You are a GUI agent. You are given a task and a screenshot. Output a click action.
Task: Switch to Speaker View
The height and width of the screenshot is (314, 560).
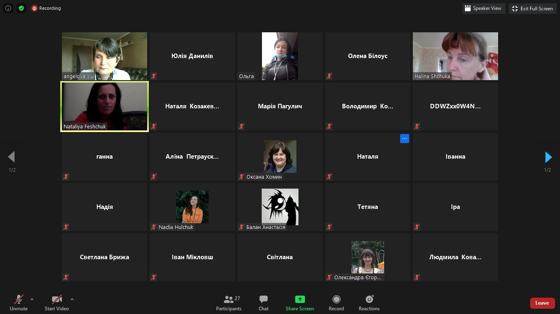coord(483,8)
